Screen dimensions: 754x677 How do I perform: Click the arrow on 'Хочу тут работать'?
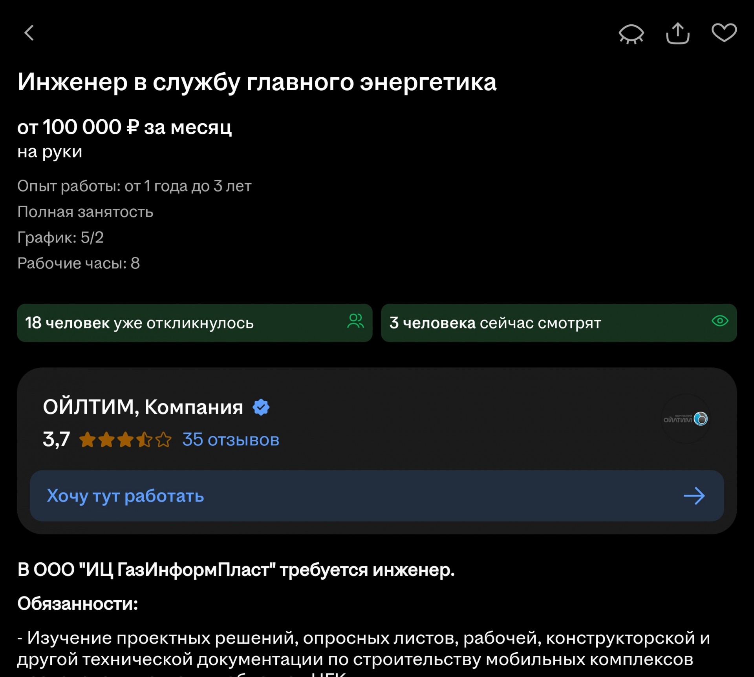click(694, 496)
